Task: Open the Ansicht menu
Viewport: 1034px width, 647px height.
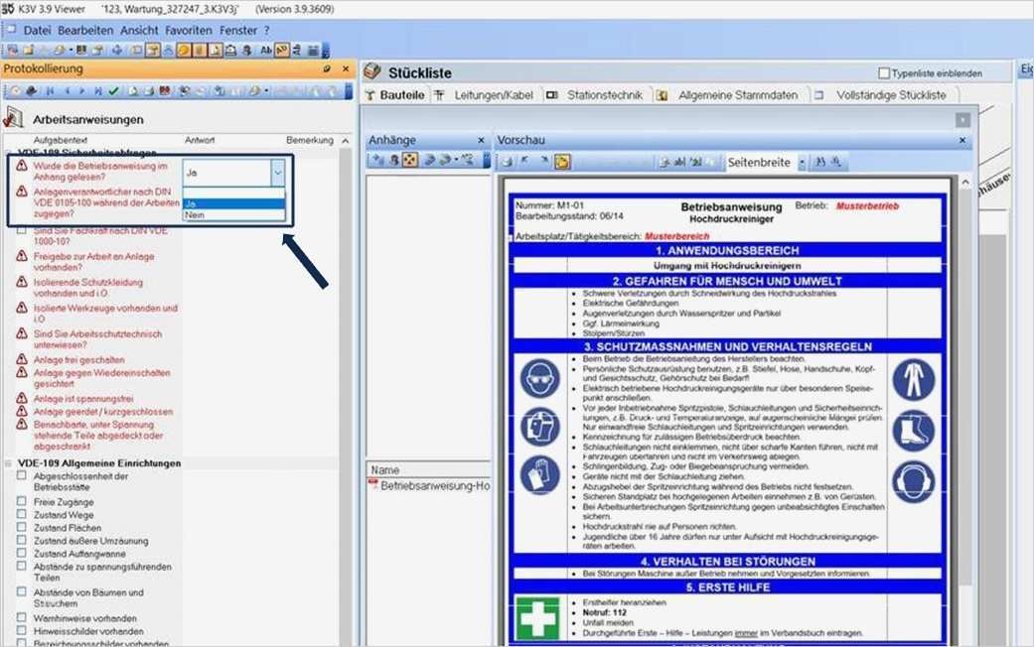Action: (139, 31)
